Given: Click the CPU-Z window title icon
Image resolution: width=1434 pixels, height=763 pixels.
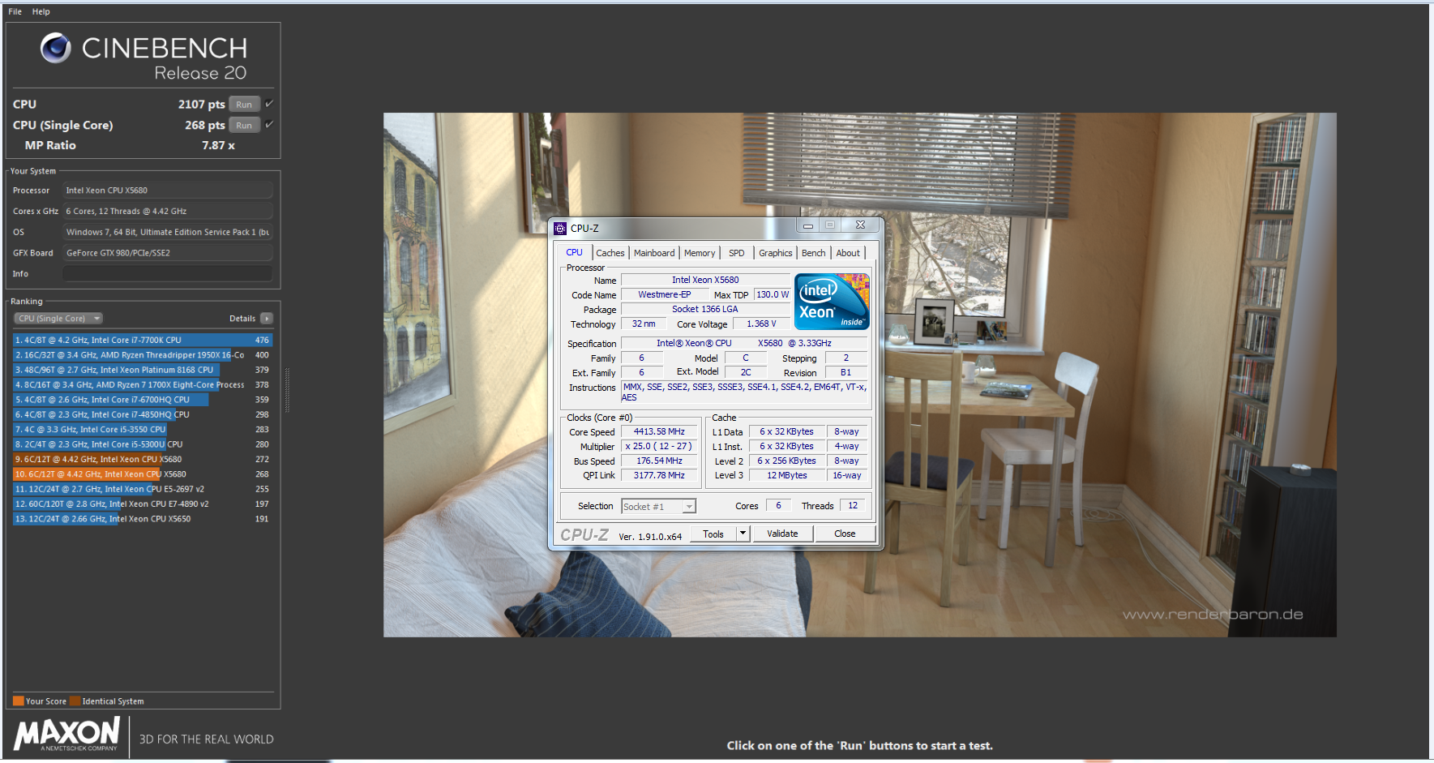Looking at the screenshot, I should point(560,229).
